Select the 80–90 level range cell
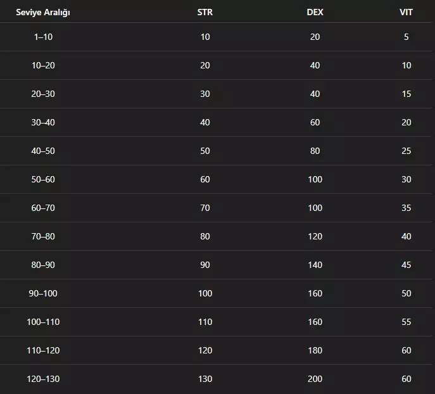Screen dimensions: 435x394 [43, 265]
